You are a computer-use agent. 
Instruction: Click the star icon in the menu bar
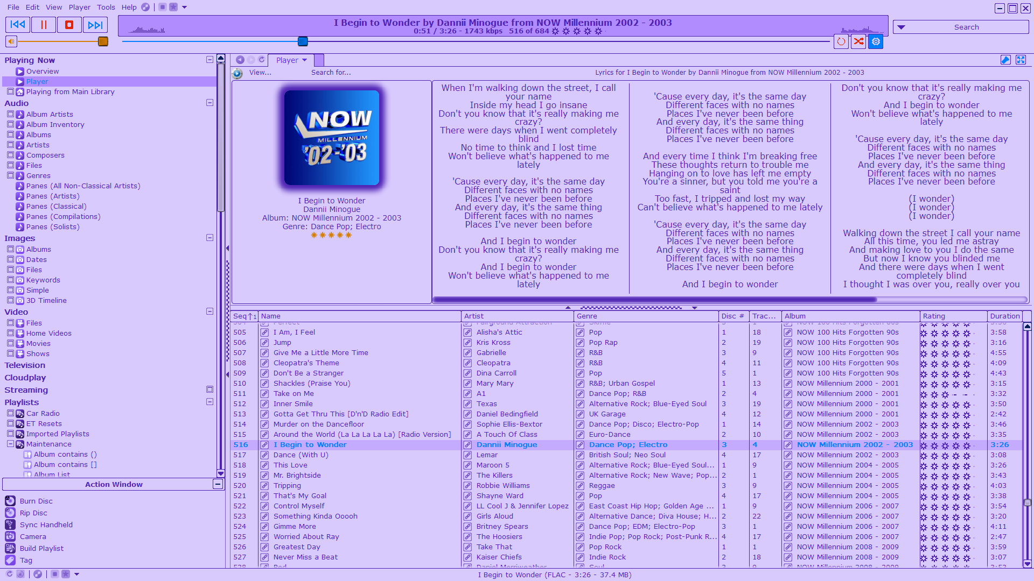pos(173,7)
